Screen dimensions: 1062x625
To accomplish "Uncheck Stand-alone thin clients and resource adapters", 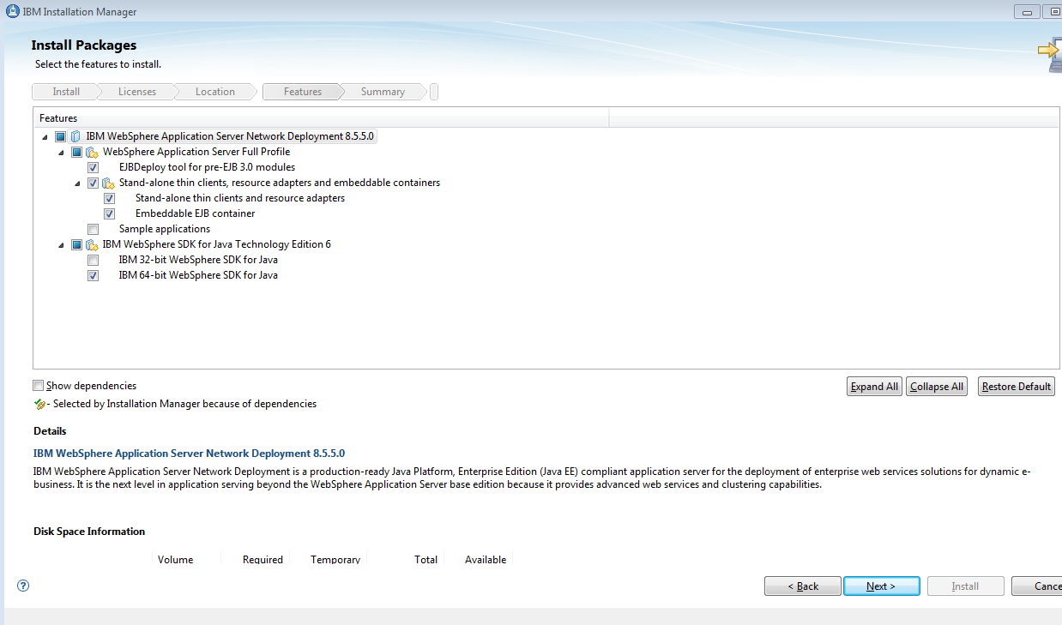I will (109, 198).
